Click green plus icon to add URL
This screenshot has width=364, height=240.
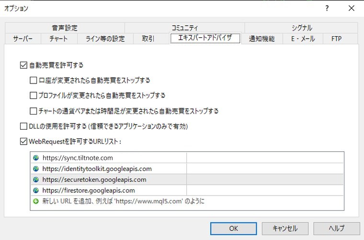tap(36, 201)
